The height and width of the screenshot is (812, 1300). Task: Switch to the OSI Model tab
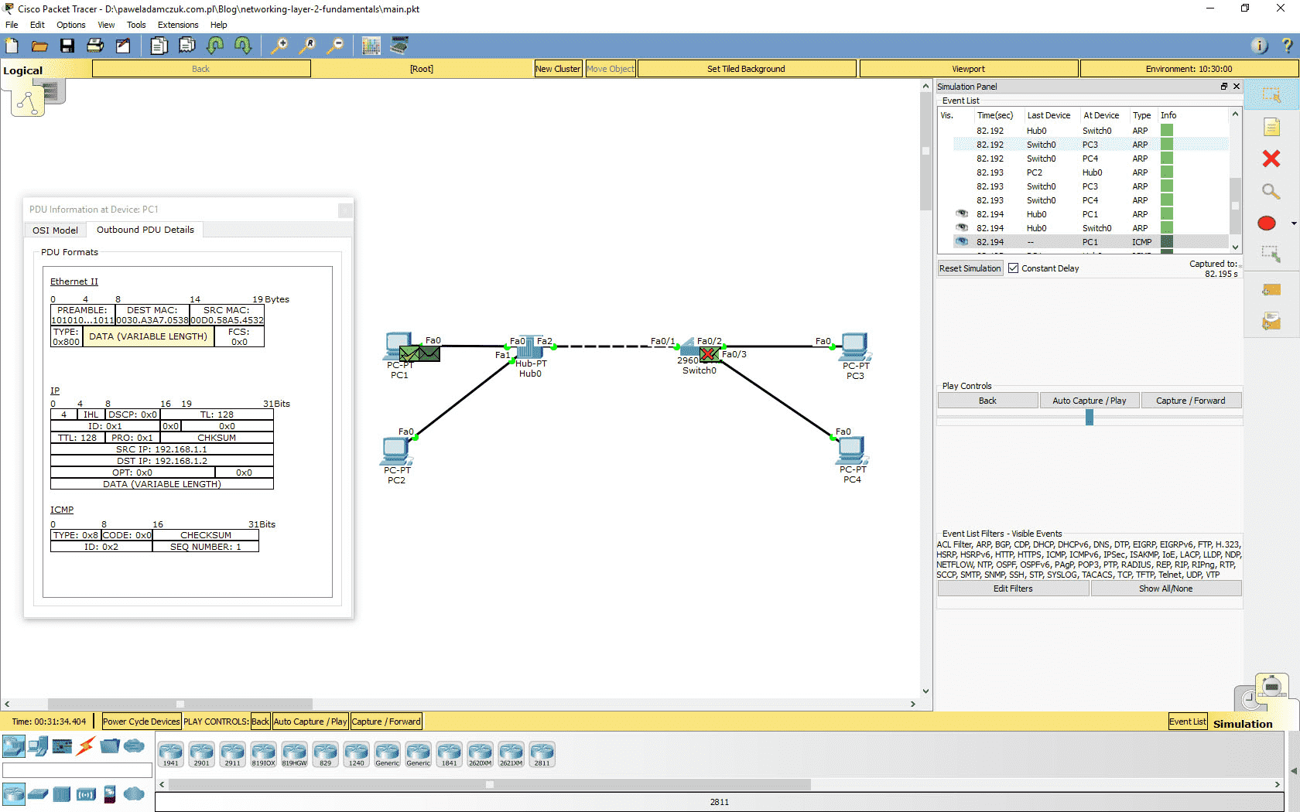coord(55,230)
